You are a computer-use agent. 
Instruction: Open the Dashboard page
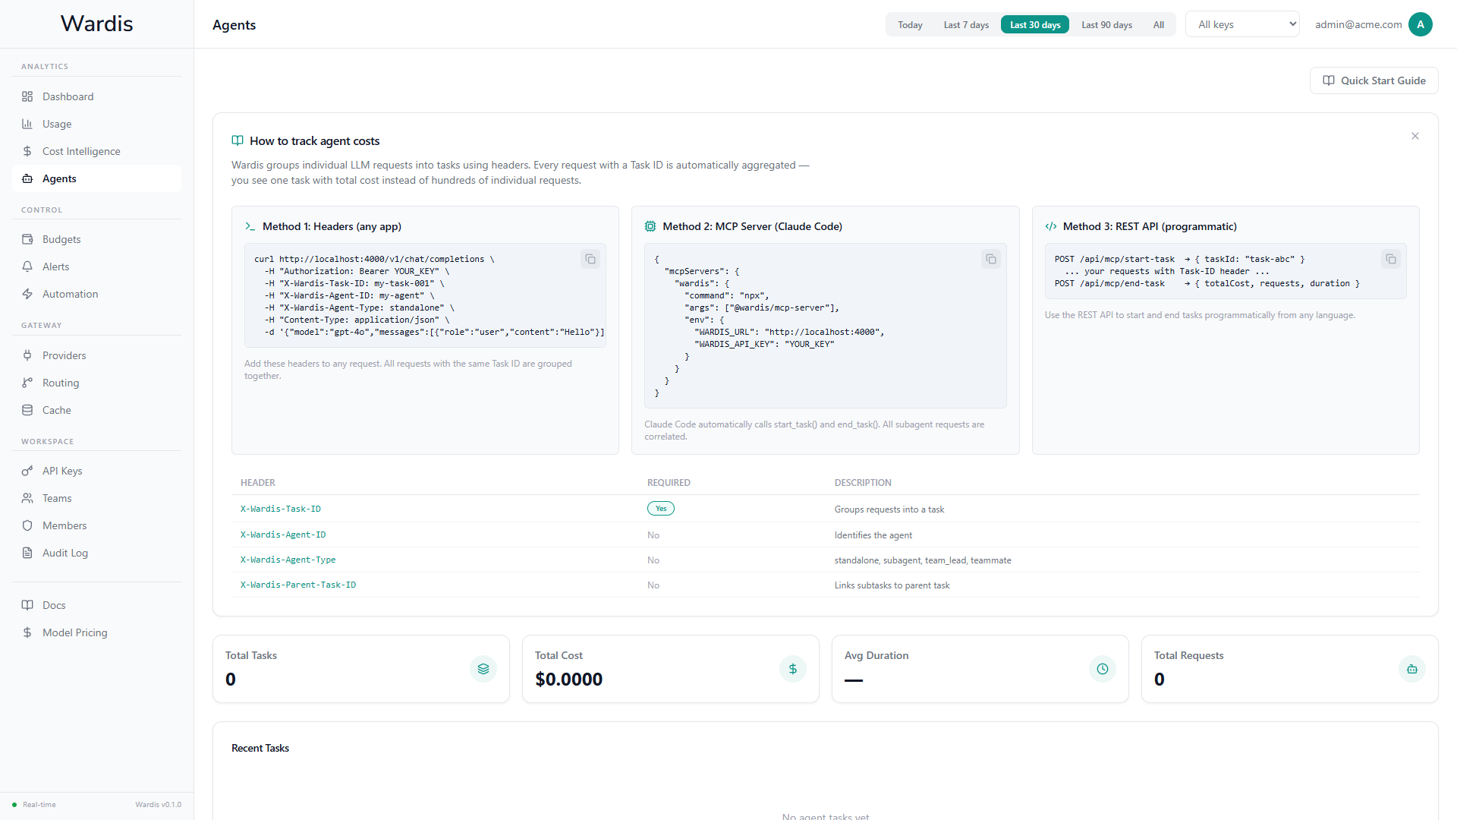(97, 96)
